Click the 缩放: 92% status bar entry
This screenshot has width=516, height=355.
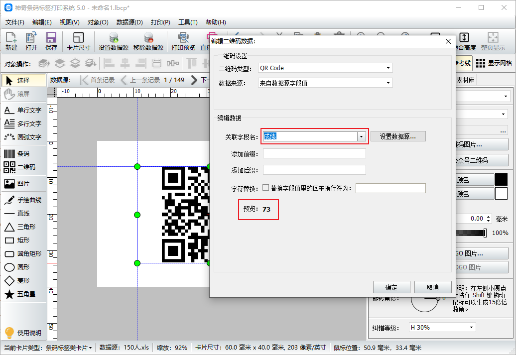pyautogui.click(x=172, y=348)
